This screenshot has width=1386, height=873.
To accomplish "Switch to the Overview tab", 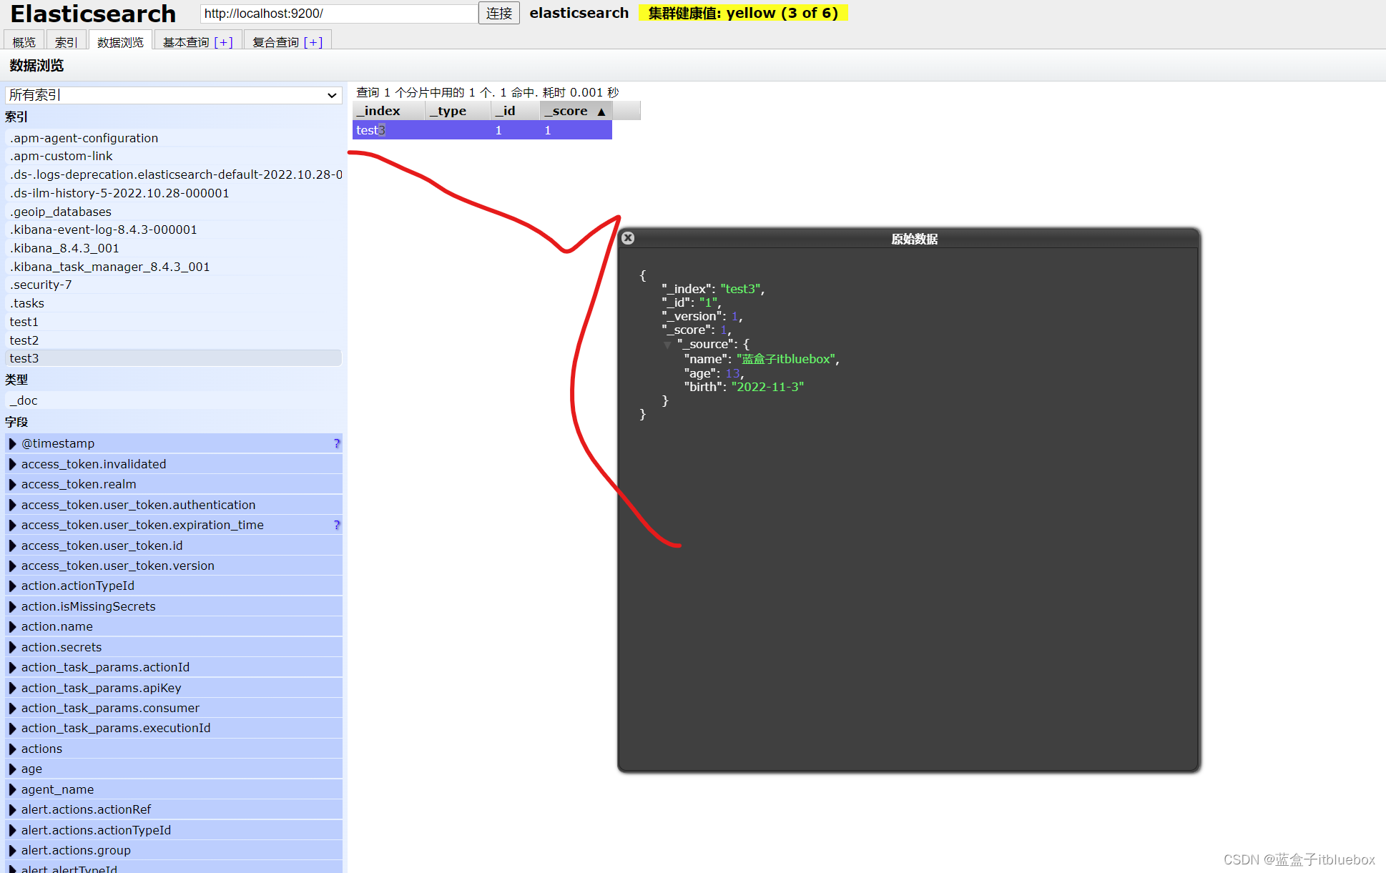I will [24, 42].
